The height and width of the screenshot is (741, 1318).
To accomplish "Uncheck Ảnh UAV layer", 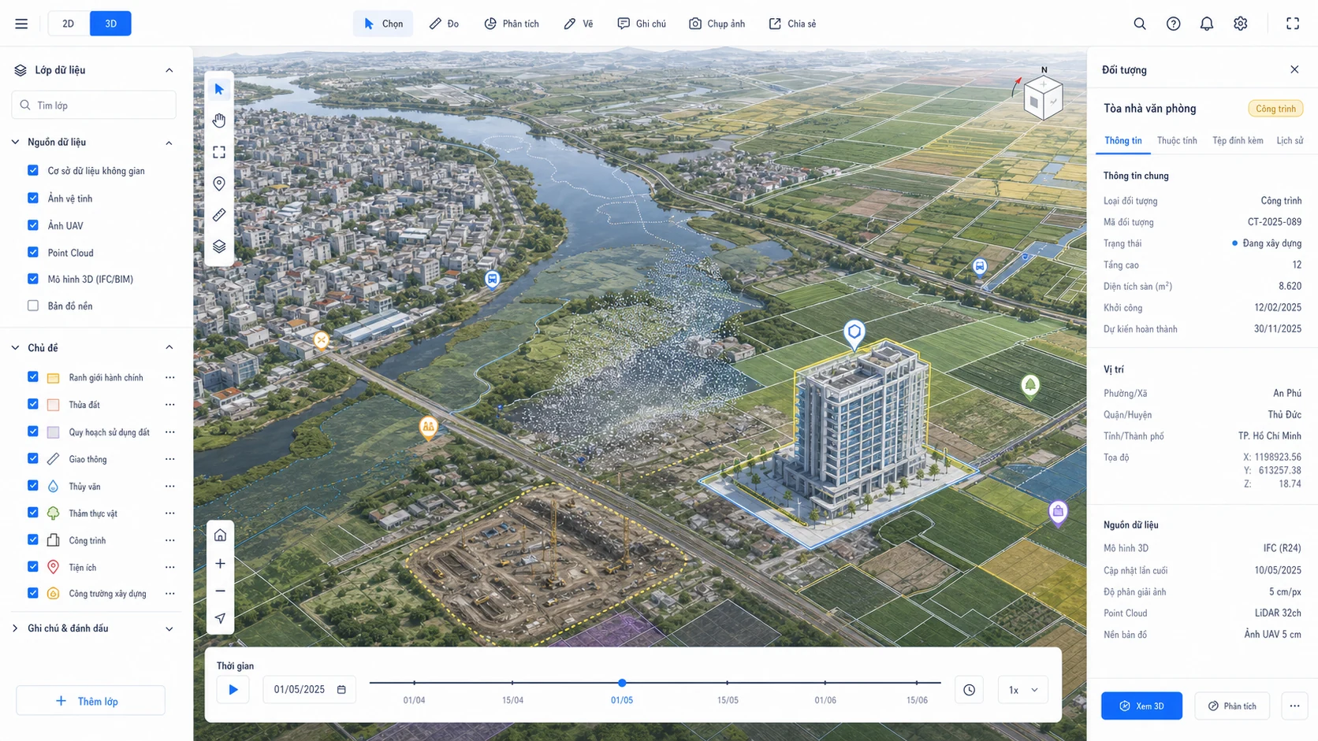I will 33,225.
